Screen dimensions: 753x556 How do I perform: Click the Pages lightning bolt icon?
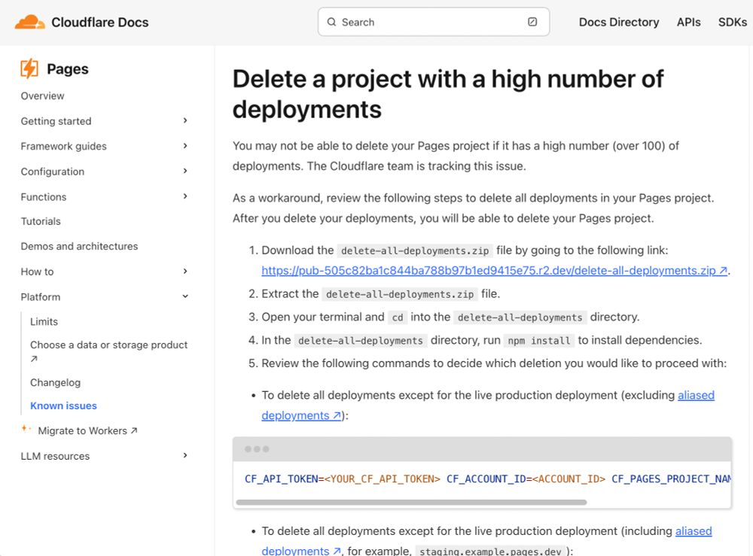(x=29, y=68)
